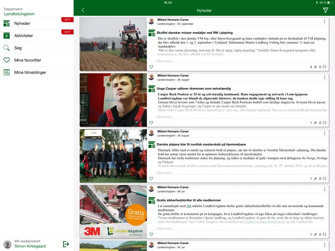Open Nyheder in the sidebar
The image size is (335, 251).
pyautogui.click(x=37, y=24)
